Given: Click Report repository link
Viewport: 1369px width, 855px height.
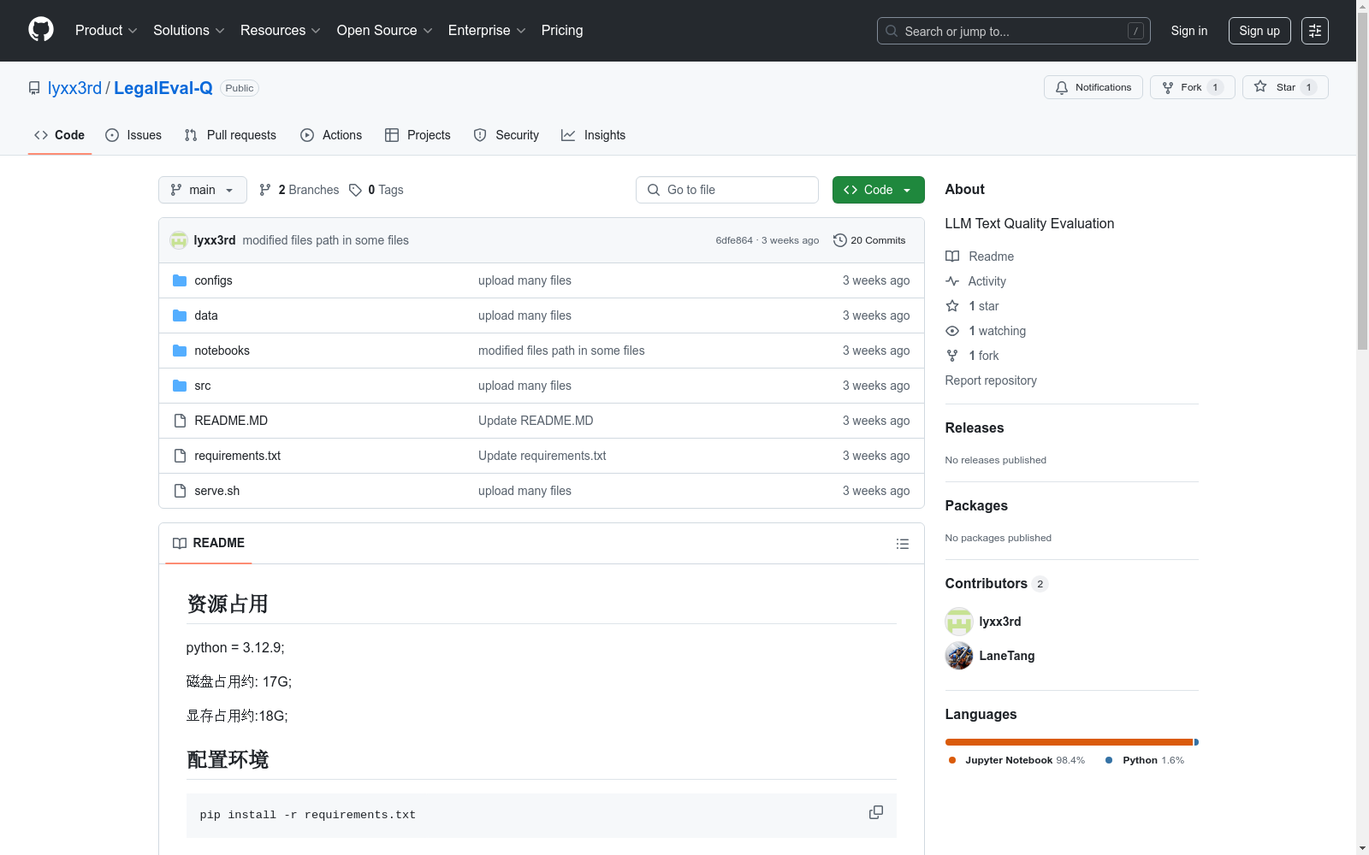Looking at the screenshot, I should tap(991, 380).
